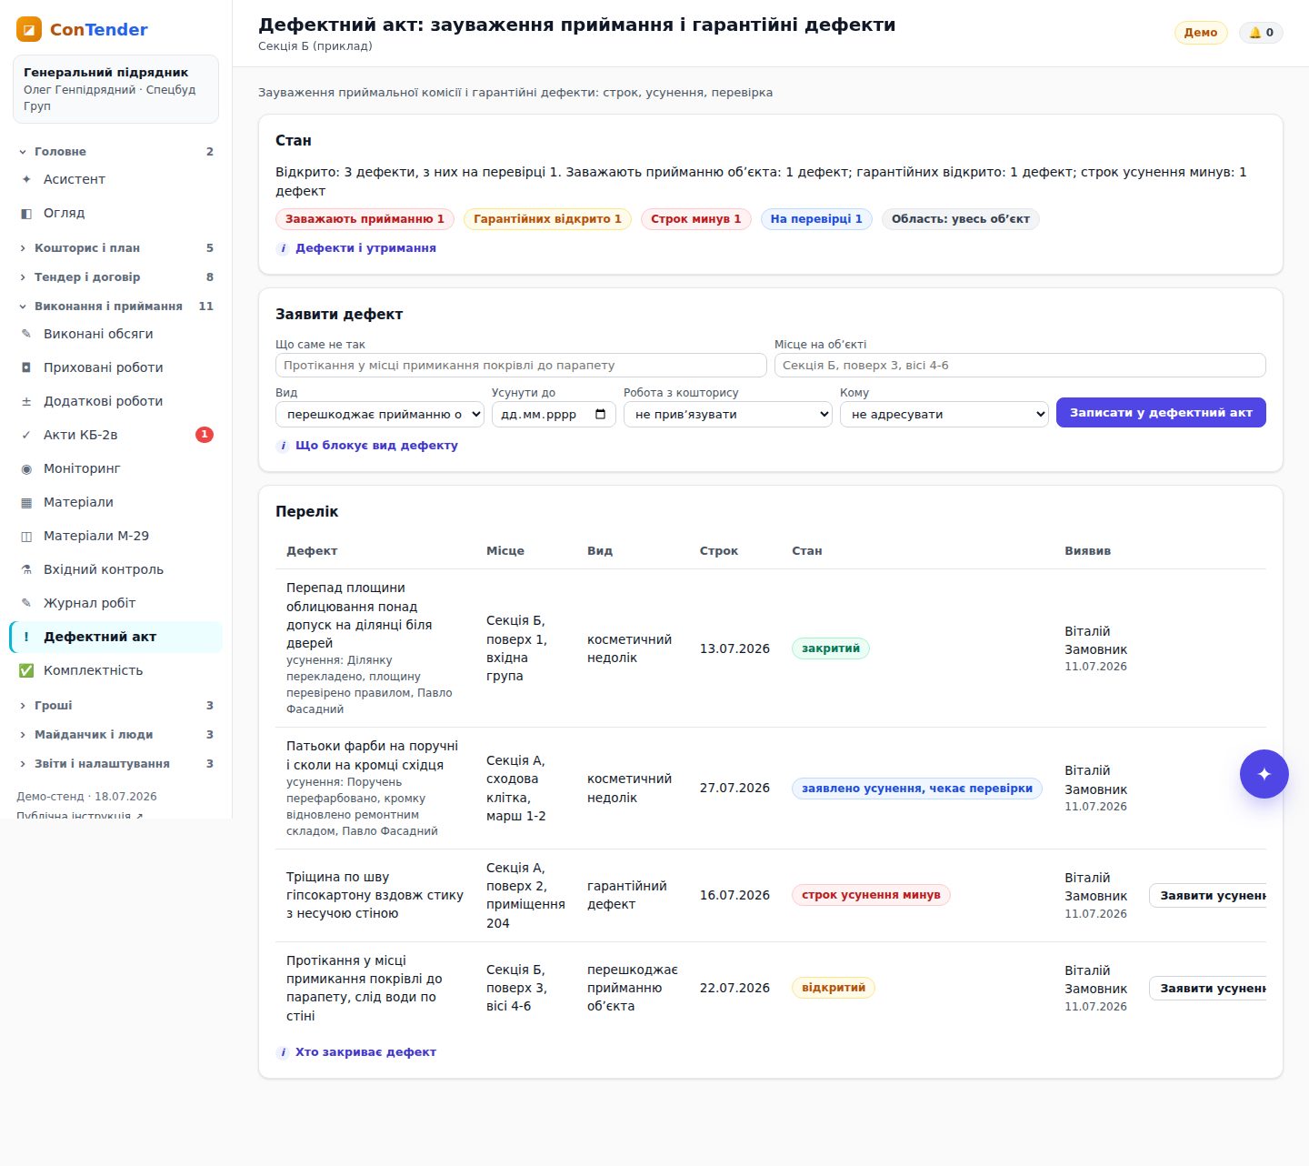The height and width of the screenshot is (1166, 1309).
Task: Select Дефектний акт in sidebar
Action: point(115,637)
